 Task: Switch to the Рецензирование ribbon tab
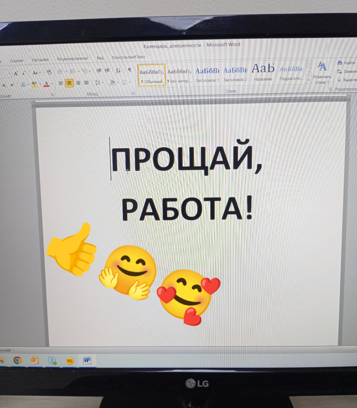coord(72,58)
